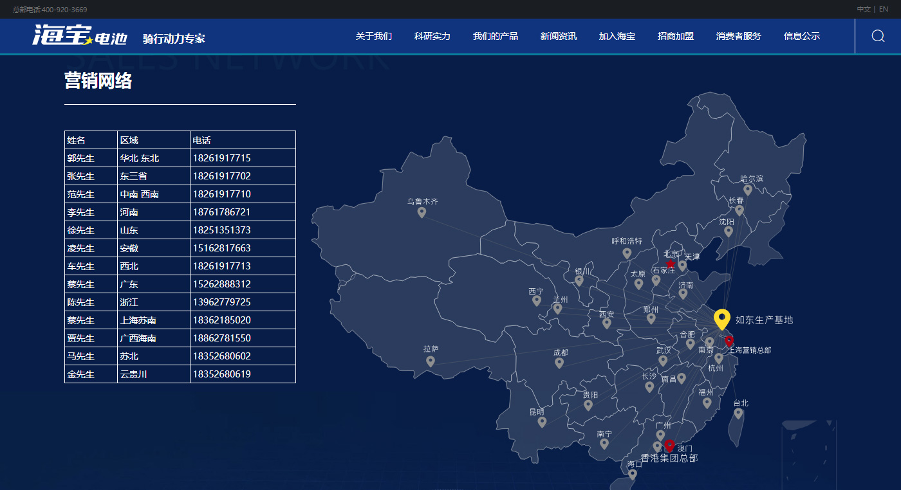The height and width of the screenshot is (490, 901).
Task: Click the 乌鲁木齐 map pin
Action: click(422, 212)
